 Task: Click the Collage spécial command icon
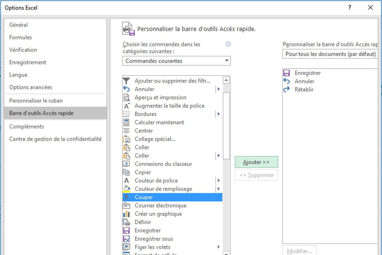[126, 139]
